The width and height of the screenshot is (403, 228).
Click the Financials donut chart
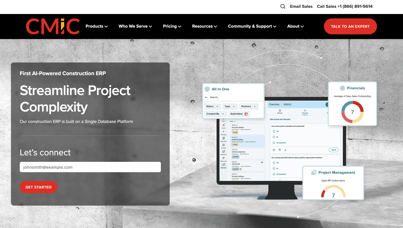tap(352, 112)
